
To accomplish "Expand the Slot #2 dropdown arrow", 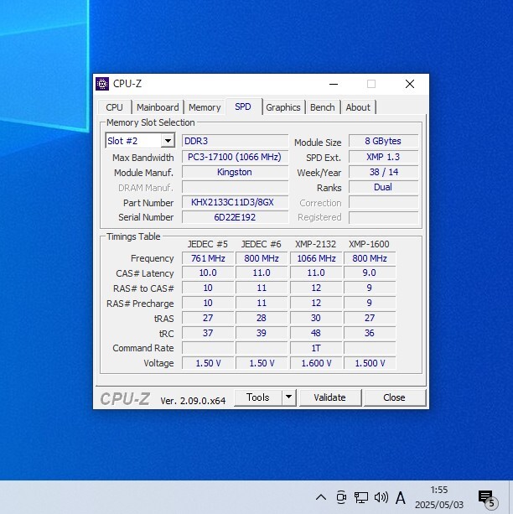I will point(168,141).
